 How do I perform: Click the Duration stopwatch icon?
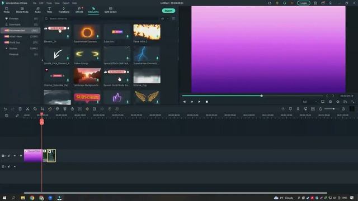click(x=72, y=109)
